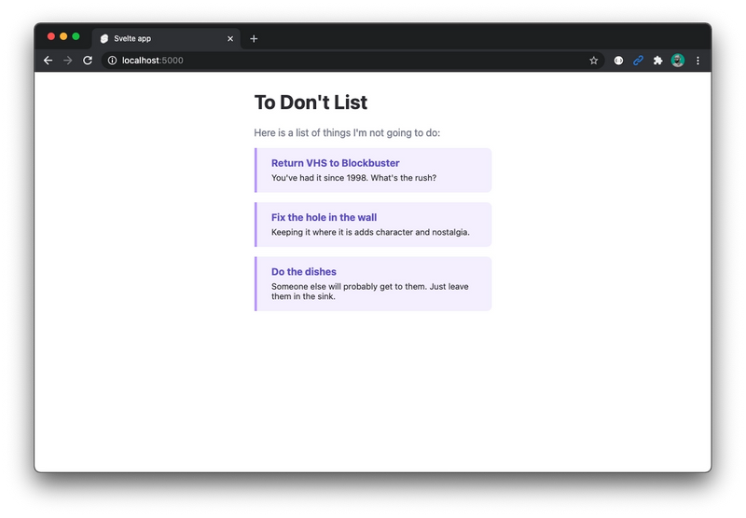The image size is (746, 518).
Task: Click the yellow minimize window button
Action: pos(63,36)
